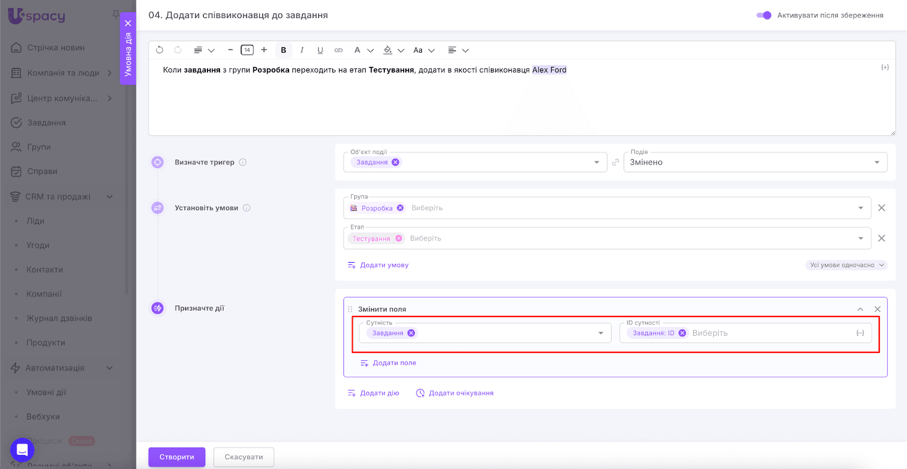Screen dimensions: 907x469
Task: Click the undo icon in editor toolbar
Action: (160, 50)
